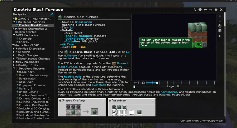Follow the multiblock link in description
This screenshot has height=128, width=237.
(x=70, y=56)
